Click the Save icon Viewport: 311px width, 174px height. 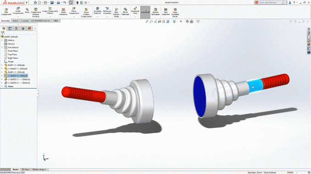(52, 3)
